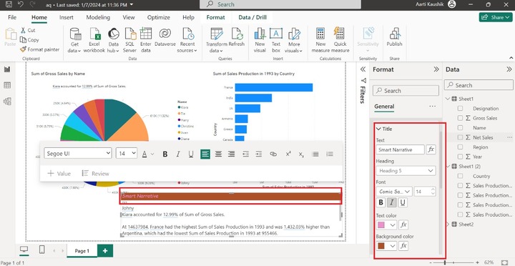The height and width of the screenshot is (266, 515).
Task: Insert bulleted list in text toolbar
Action: pos(315,154)
